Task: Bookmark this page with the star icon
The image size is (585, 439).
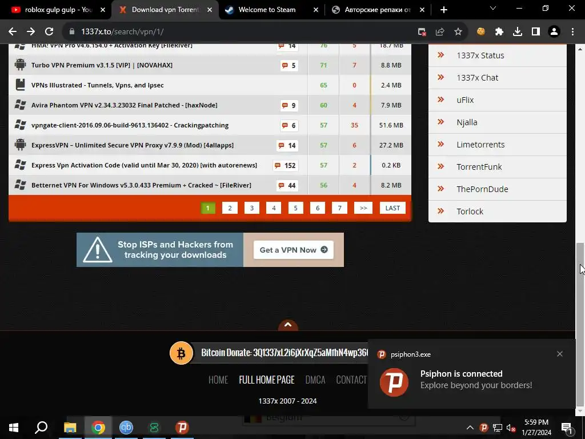Action: [x=458, y=32]
